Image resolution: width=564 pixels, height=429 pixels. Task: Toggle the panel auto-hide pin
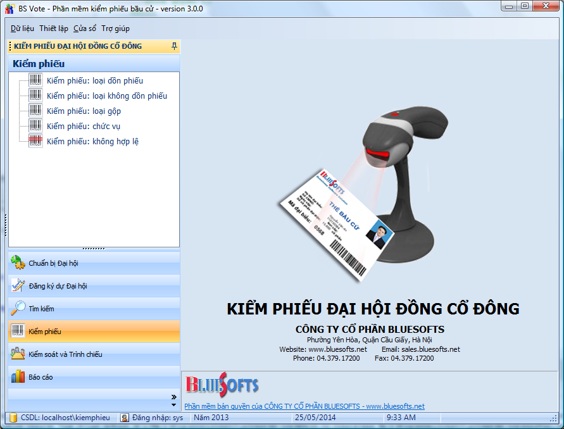coord(174,46)
